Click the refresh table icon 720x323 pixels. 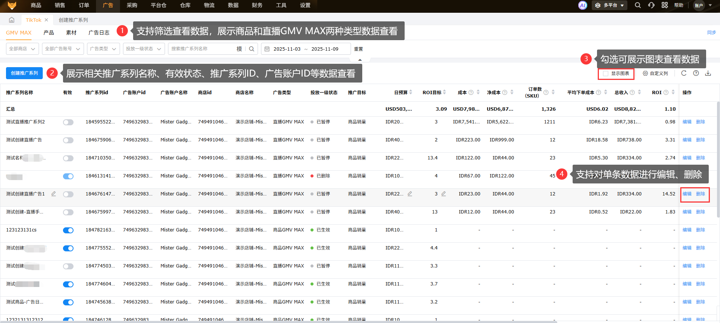coord(684,73)
